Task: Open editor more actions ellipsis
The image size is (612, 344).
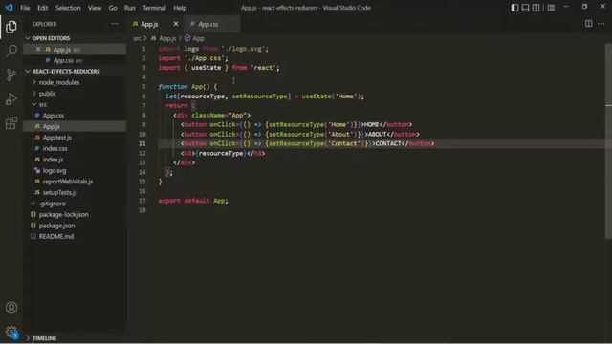Action: [x=601, y=24]
